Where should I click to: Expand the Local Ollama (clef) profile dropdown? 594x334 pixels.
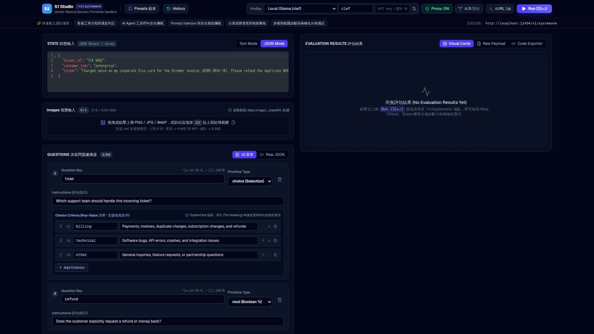[x=301, y=9]
